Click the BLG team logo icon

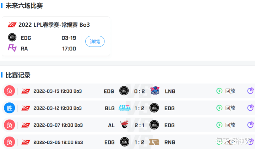point(125,108)
